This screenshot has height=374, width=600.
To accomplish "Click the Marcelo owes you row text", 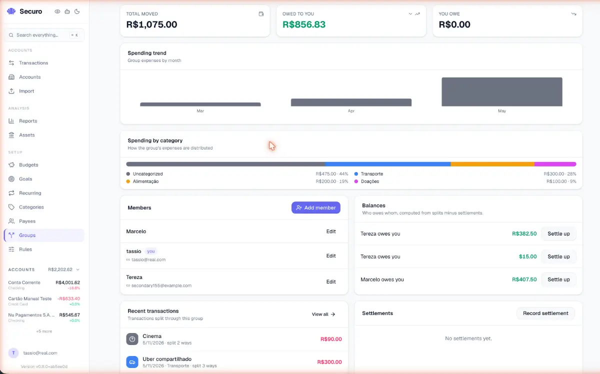I will [x=382, y=279].
